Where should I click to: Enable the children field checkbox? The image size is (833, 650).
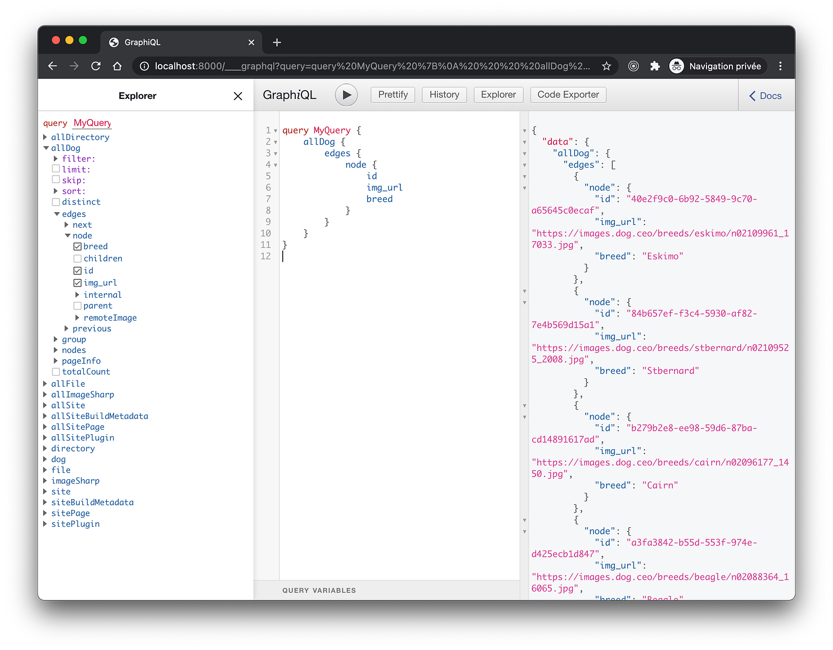click(78, 259)
